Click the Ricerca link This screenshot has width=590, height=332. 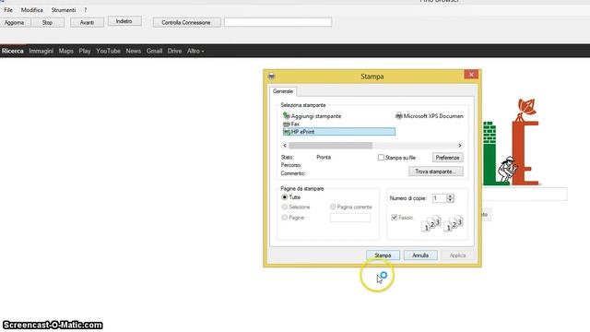coord(12,51)
